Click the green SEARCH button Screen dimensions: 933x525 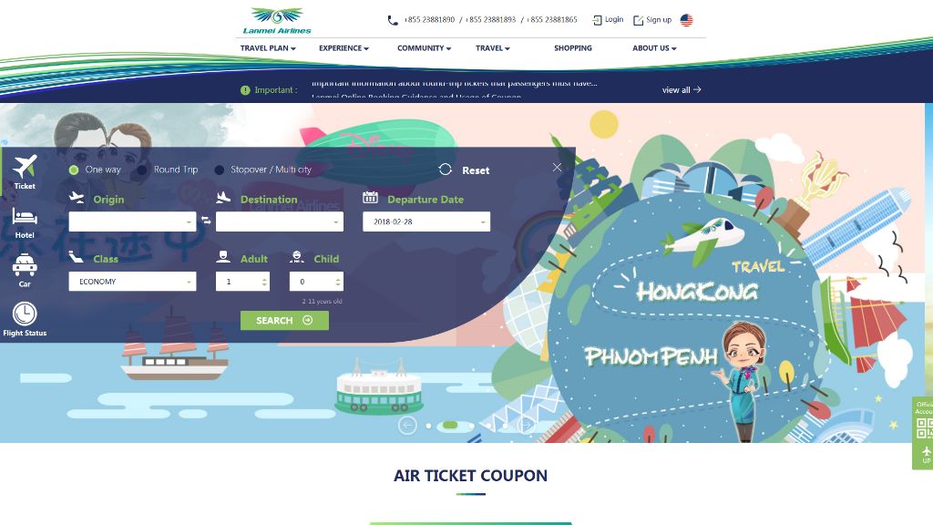(x=284, y=320)
